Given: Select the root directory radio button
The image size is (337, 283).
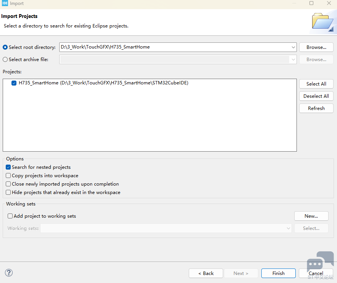Looking at the screenshot, I should click(5, 47).
